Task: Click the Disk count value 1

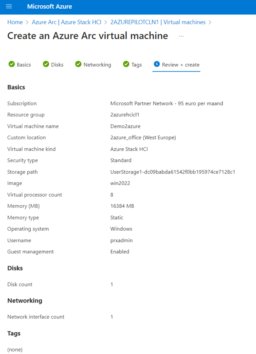Action: (x=112, y=285)
